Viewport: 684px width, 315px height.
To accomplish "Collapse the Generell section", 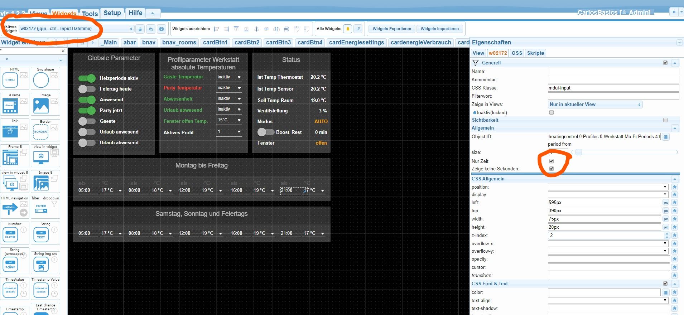I will [x=675, y=63].
